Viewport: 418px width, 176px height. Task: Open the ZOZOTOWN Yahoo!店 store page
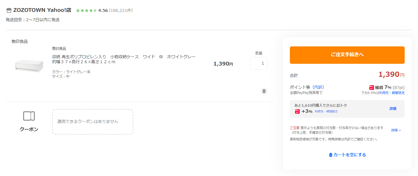click(42, 10)
